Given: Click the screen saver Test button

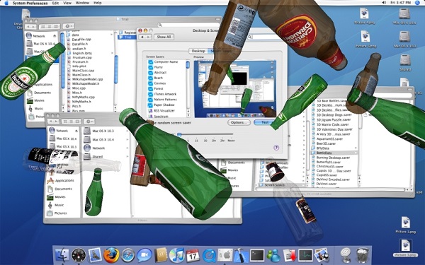Looking at the screenshot, I should click(264, 122).
